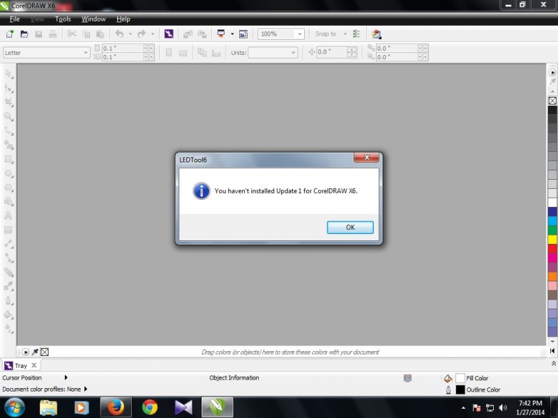Expand the Cursor Position arrow in status bar
The height and width of the screenshot is (418, 558).
click(x=66, y=378)
